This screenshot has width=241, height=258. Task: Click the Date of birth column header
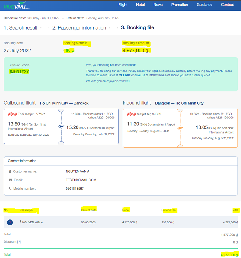(x=89, y=210)
